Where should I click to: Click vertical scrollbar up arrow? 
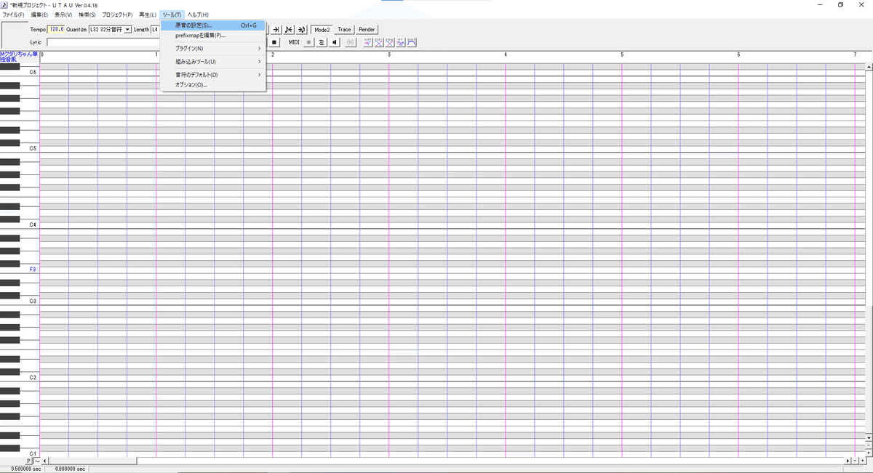[x=869, y=67]
